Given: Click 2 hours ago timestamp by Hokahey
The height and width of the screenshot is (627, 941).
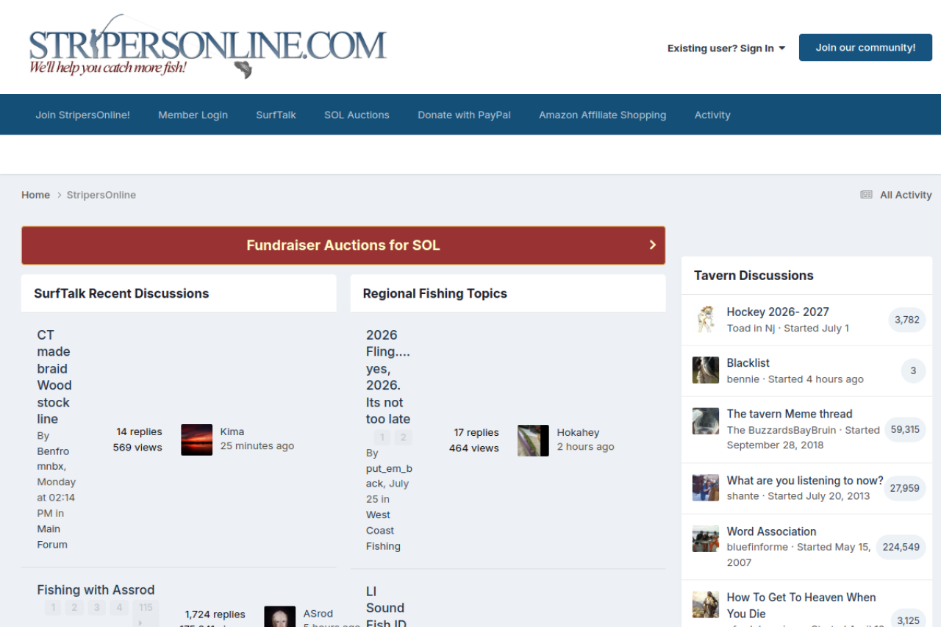Looking at the screenshot, I should [x=586, y=447].
